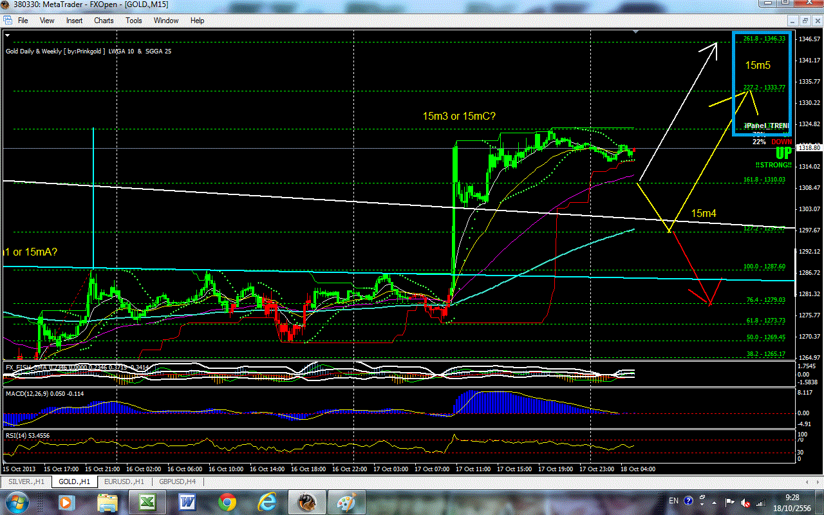The height and width of the screenshot is (515, 824).
Task: Click the red "DOWN" trend text
Action: coord(782,141)
